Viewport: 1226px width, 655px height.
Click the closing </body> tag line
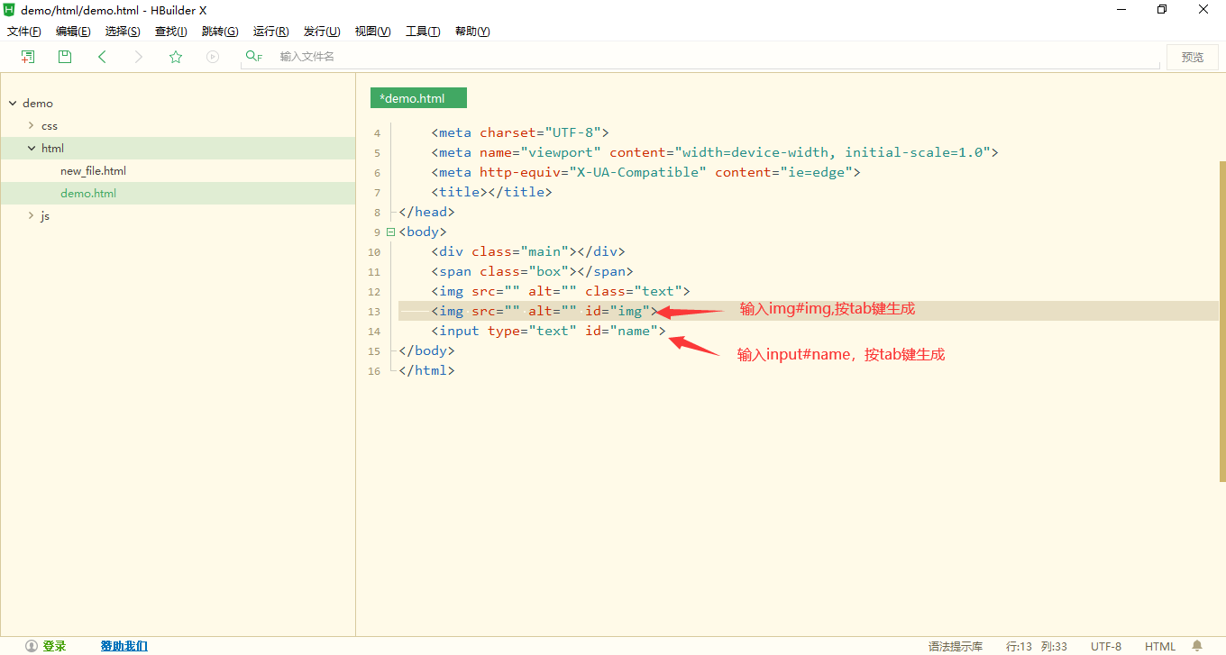coord(426,350)
